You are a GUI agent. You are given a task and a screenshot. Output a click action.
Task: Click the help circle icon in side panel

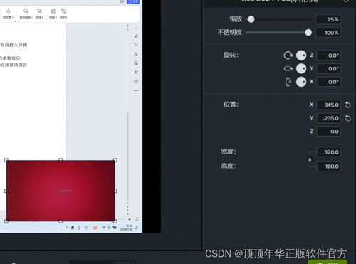click(x=136, y=81)
